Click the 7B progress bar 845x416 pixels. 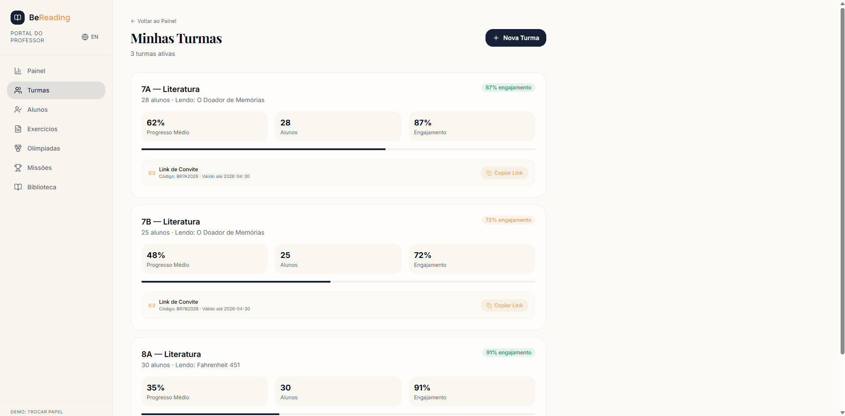coord(338,282)
